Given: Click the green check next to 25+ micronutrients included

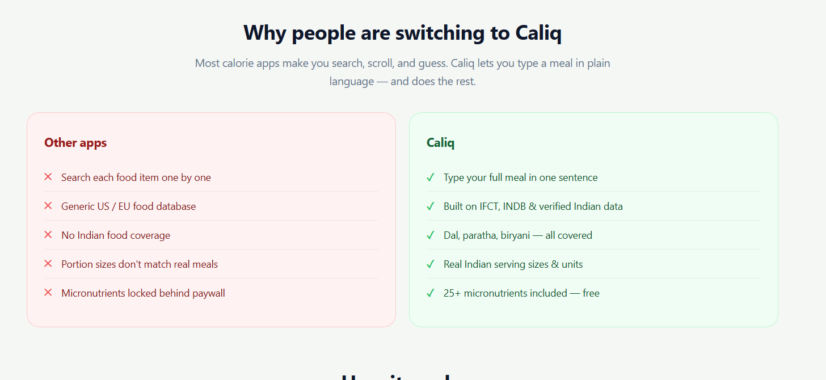Looking at the screenshot, I should point(431,293).
